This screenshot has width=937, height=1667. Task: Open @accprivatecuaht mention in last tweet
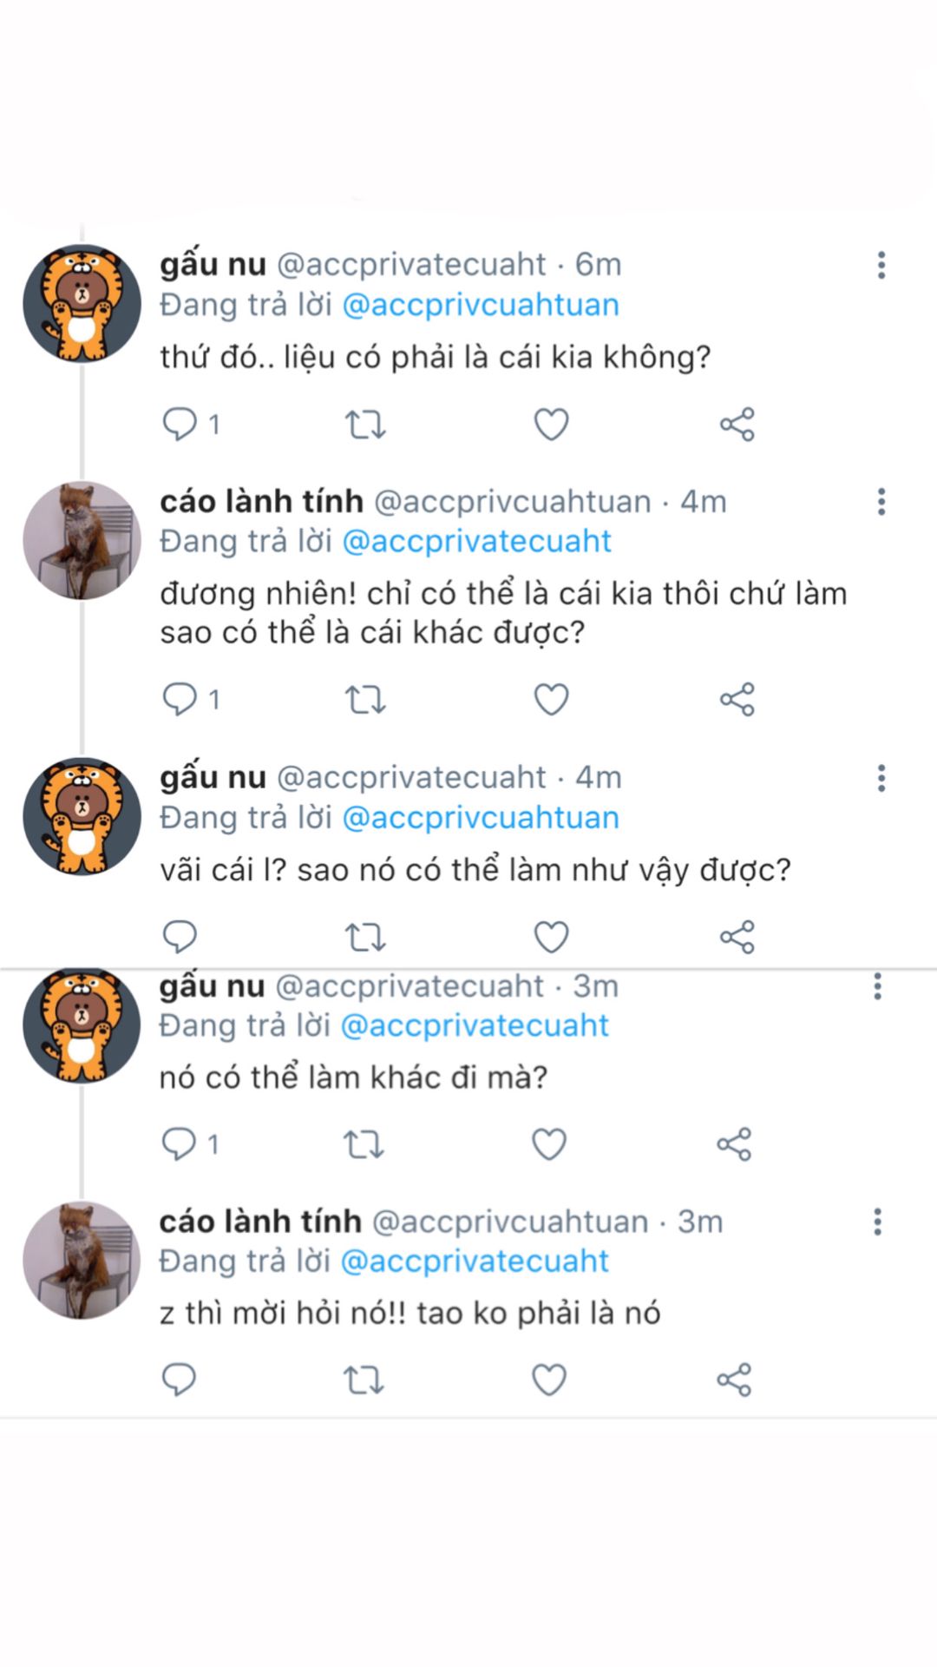point(475,1262)
